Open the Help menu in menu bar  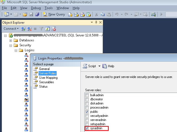click(76, 8)
